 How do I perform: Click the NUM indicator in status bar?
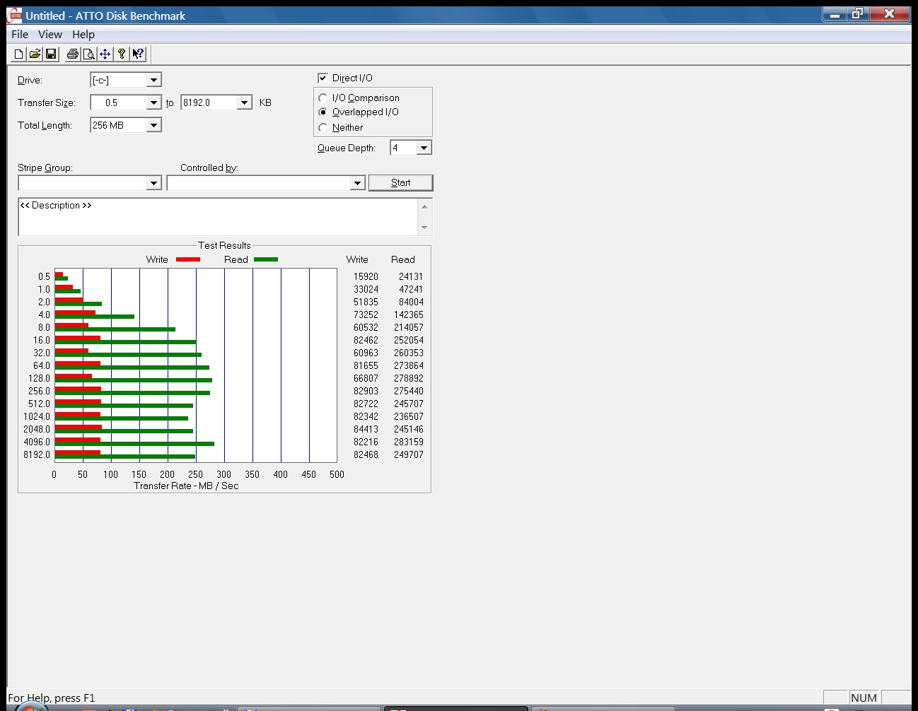point(864,698)
